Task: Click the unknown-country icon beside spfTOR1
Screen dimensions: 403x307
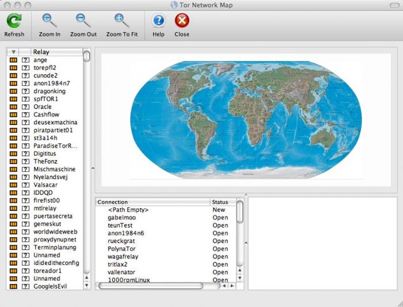Action: (25, 99)
